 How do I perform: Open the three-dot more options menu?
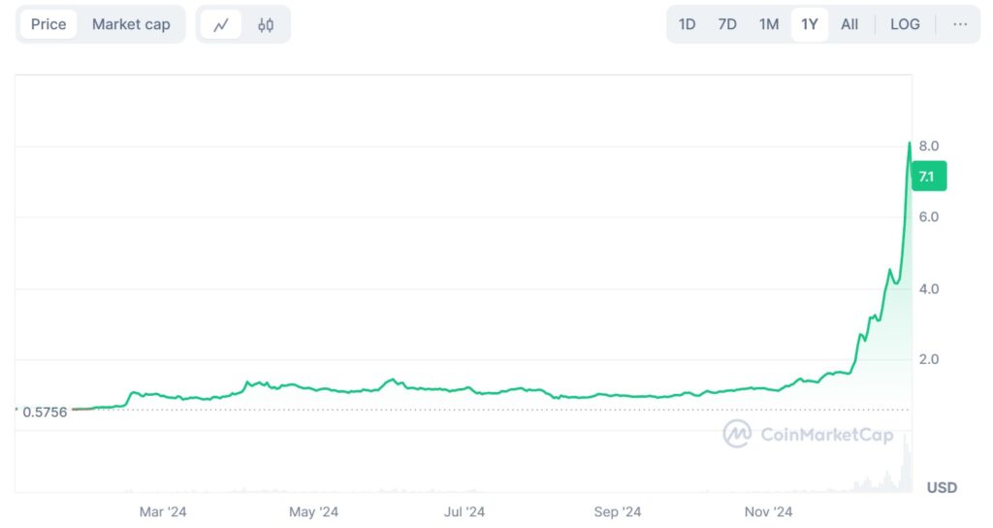960,24
